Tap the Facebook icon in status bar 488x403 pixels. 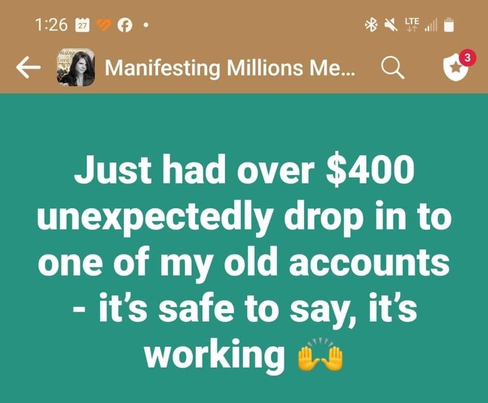[x=124, y=26]
